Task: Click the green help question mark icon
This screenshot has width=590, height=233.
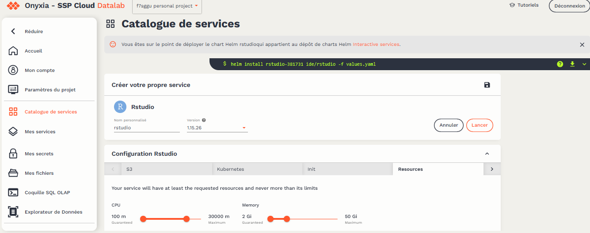Action: pyautogui.click(x=560, y=64)
